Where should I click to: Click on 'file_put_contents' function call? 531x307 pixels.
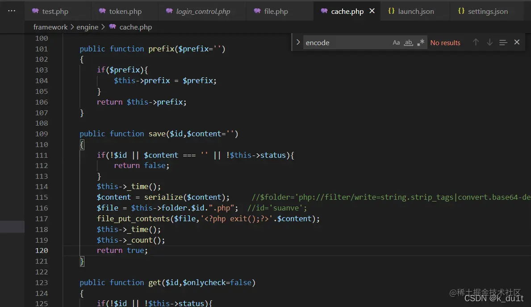[x=133, y=219]
